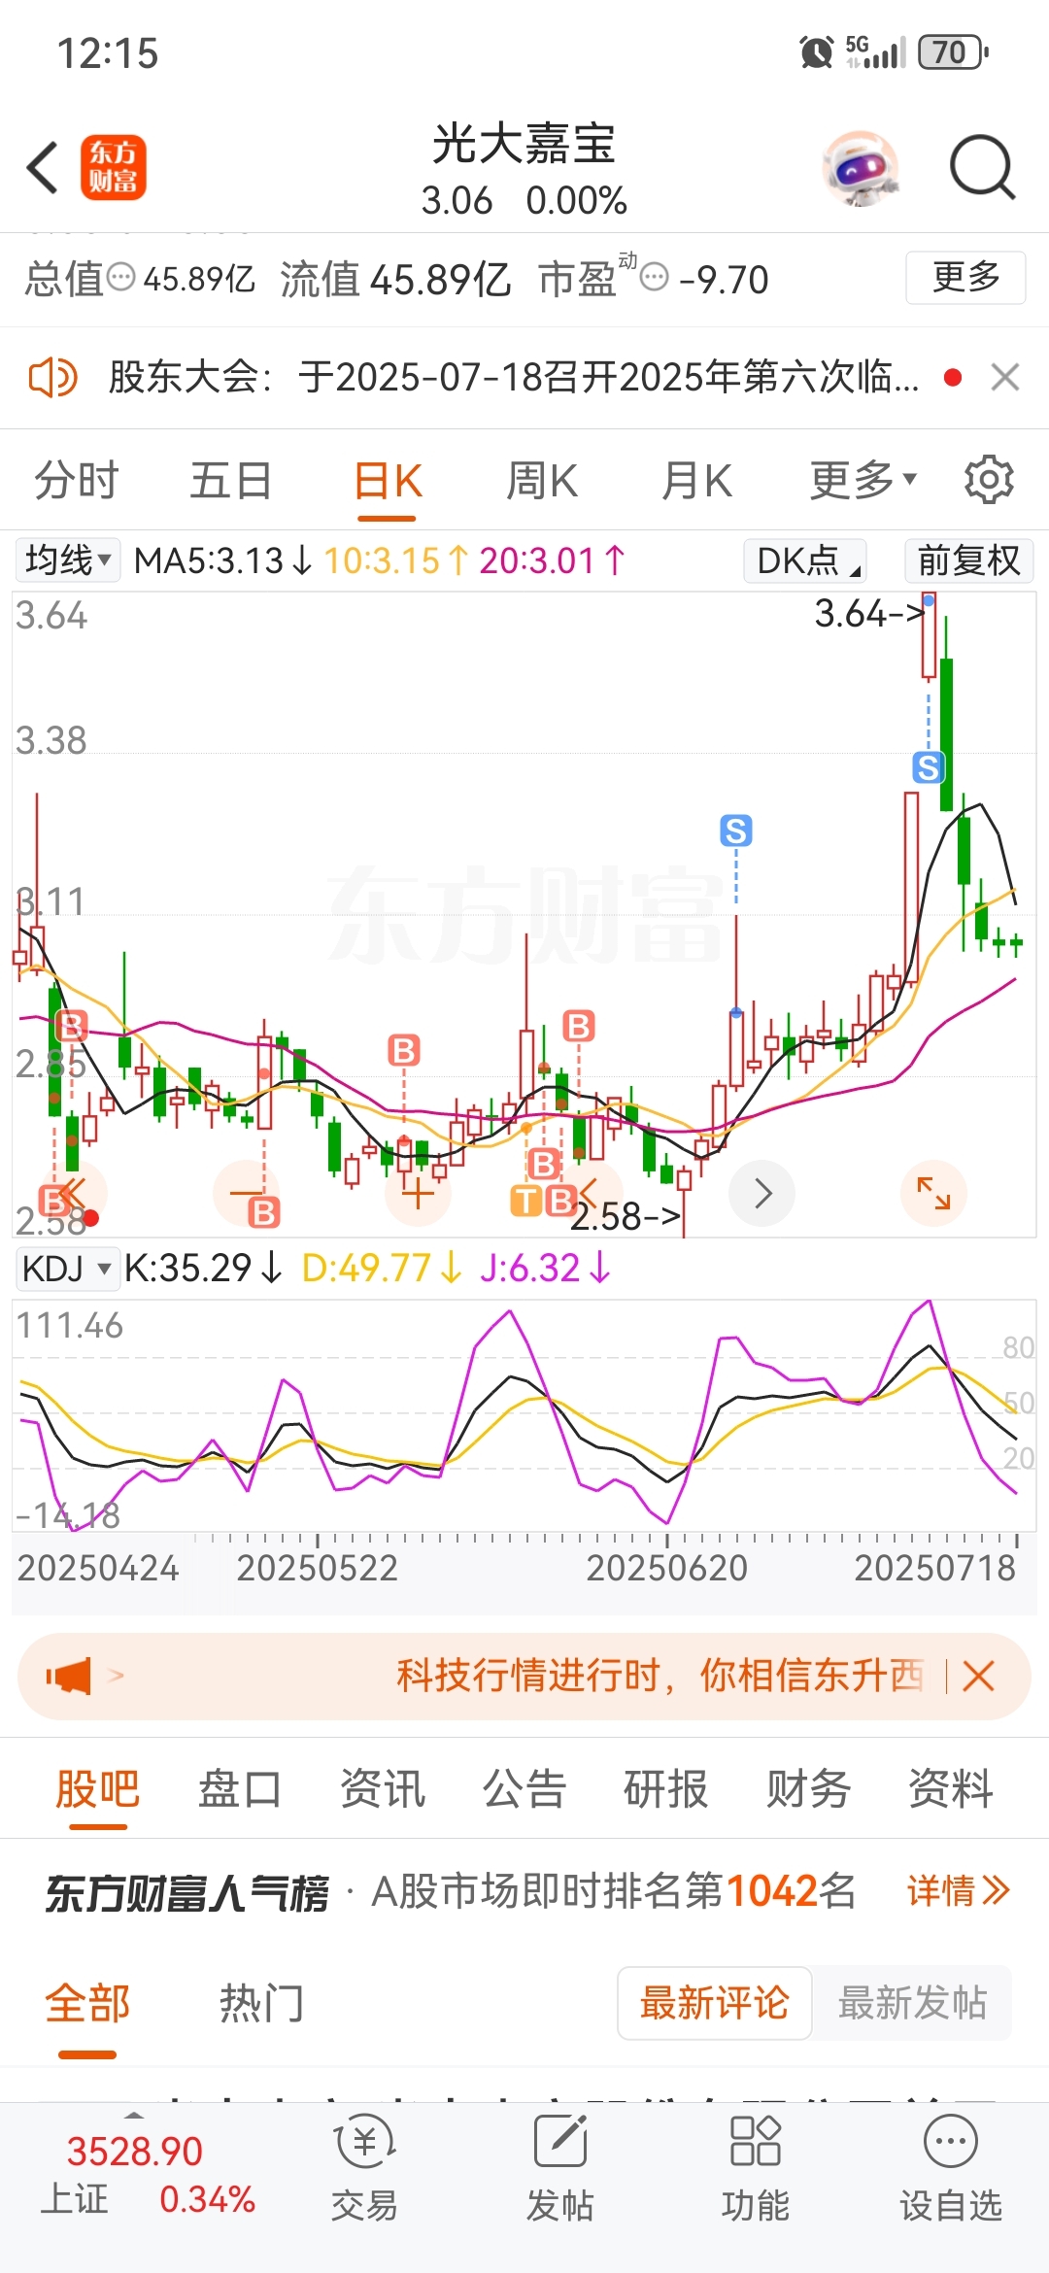Open the 东方财富 home logo
The height and width of the screenshot is (2273, 1049).
[113, 167]
